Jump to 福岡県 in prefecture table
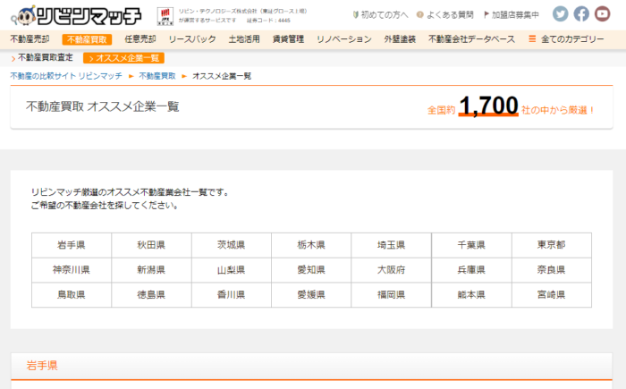 point(392,295)
